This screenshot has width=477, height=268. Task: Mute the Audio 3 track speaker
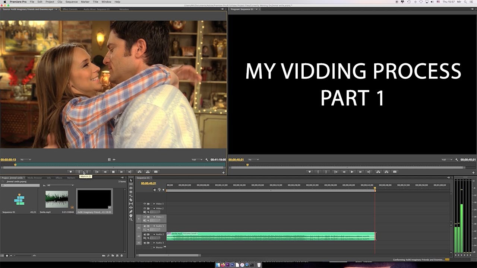pos(145,243)
